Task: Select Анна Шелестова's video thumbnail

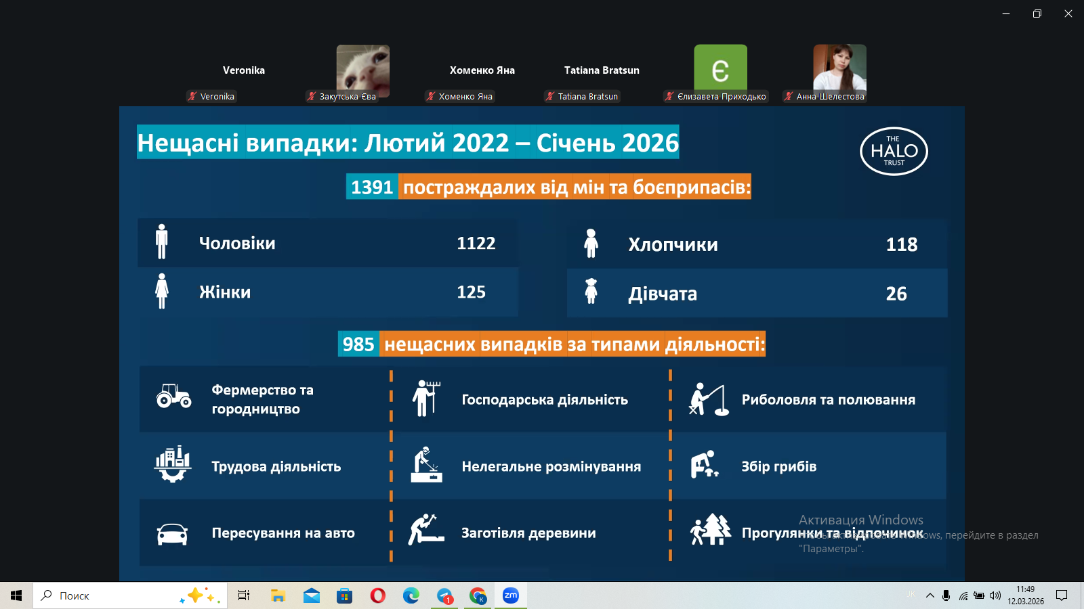Action: pos(839,68)
